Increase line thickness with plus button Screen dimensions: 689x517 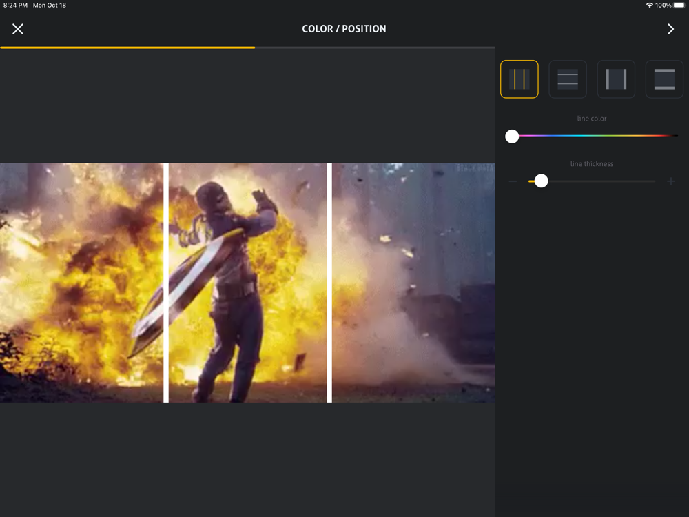pos(671,181)
